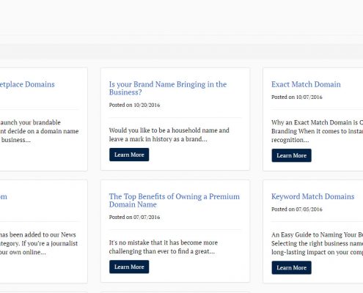The height and width of the screenshot is (293, 363).
Task: Click the 'An Easy Guide to Naming' excerpt
Action: pyautogui.click(x=317, y=243)
